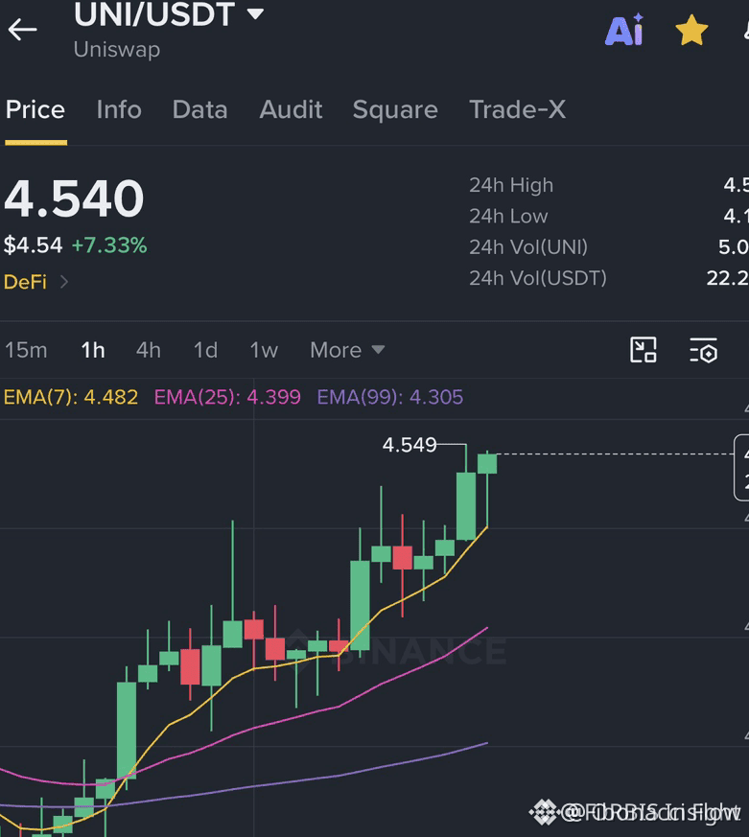
Task: Switch to the Price tab
Action: pos(35,110)
